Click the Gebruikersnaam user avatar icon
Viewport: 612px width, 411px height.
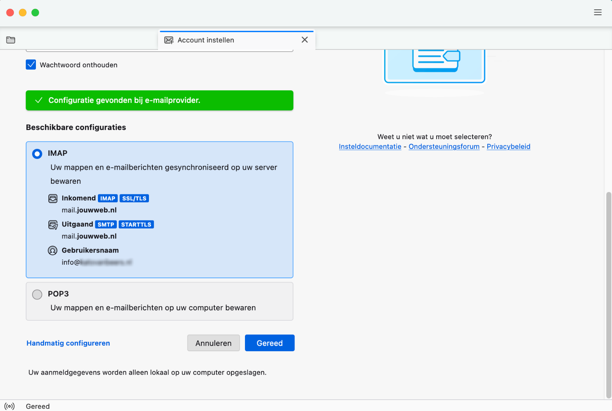(53, 251)
